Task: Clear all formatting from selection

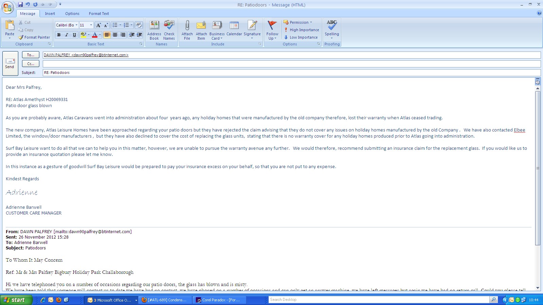Action: click(138, 25)
